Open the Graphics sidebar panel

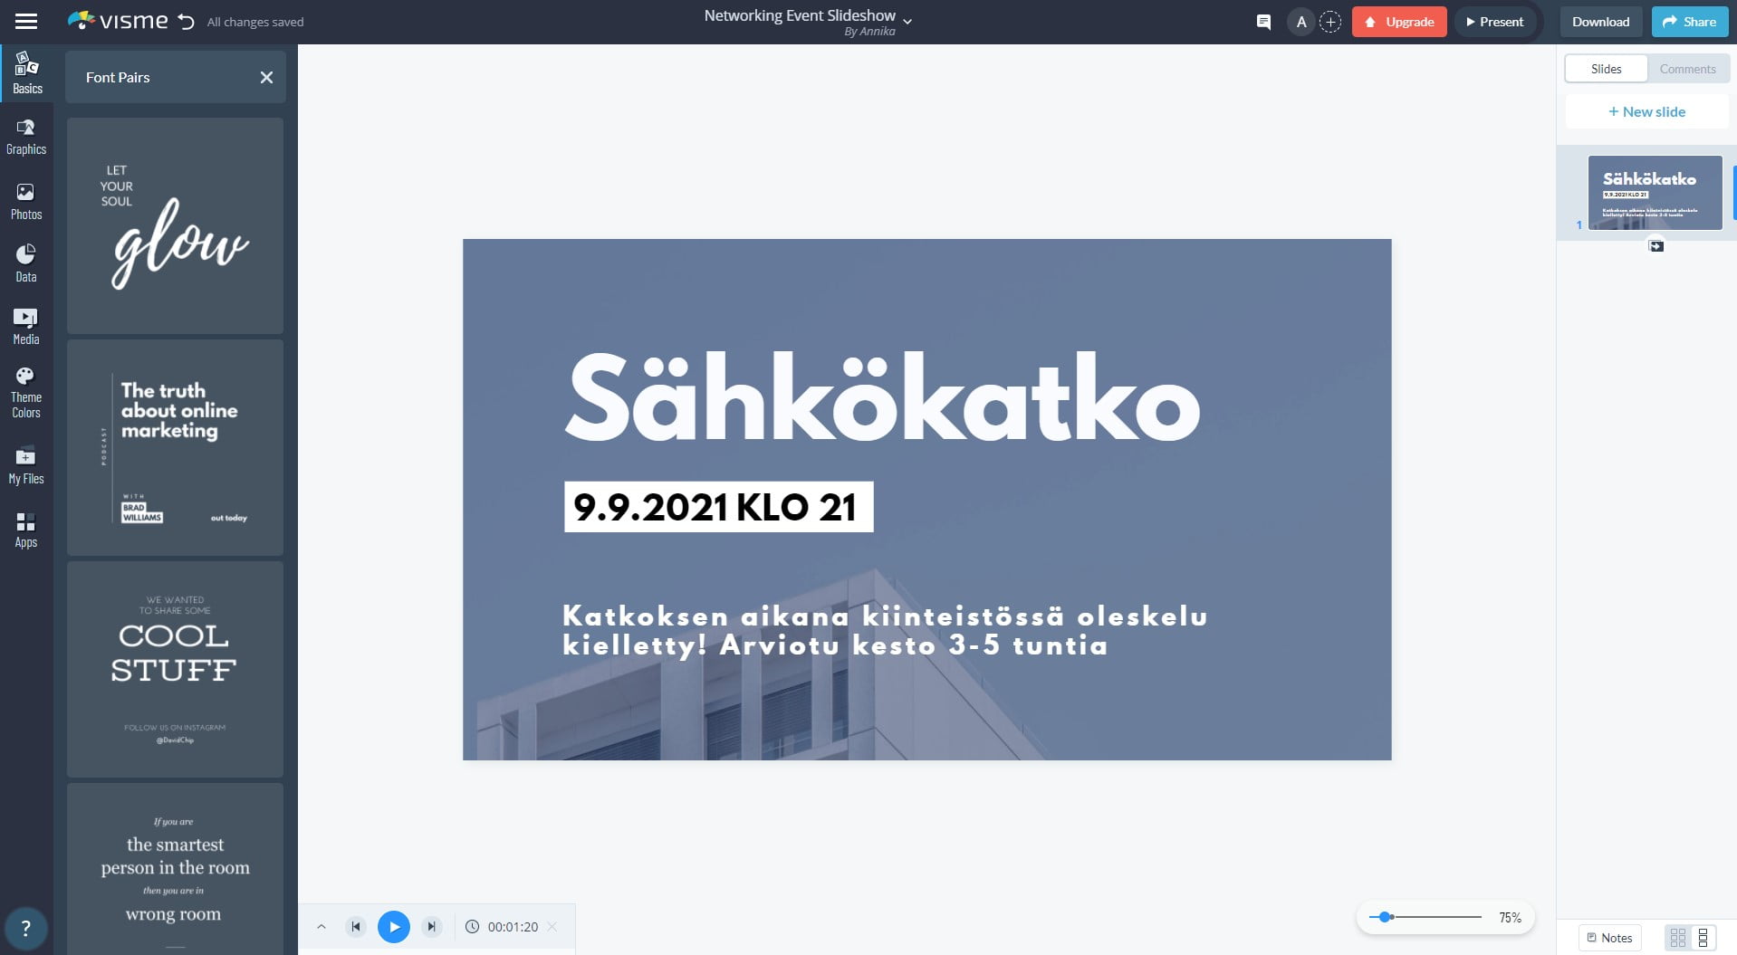coord(26,137)
